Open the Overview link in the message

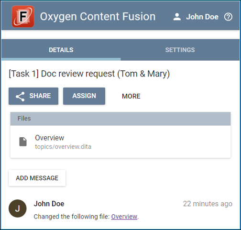[124, 217]
